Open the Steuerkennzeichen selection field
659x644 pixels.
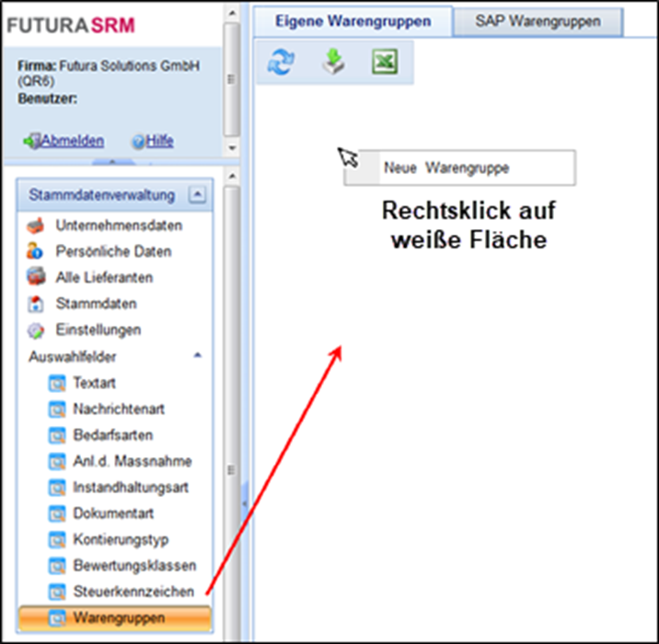click(133, 592)
